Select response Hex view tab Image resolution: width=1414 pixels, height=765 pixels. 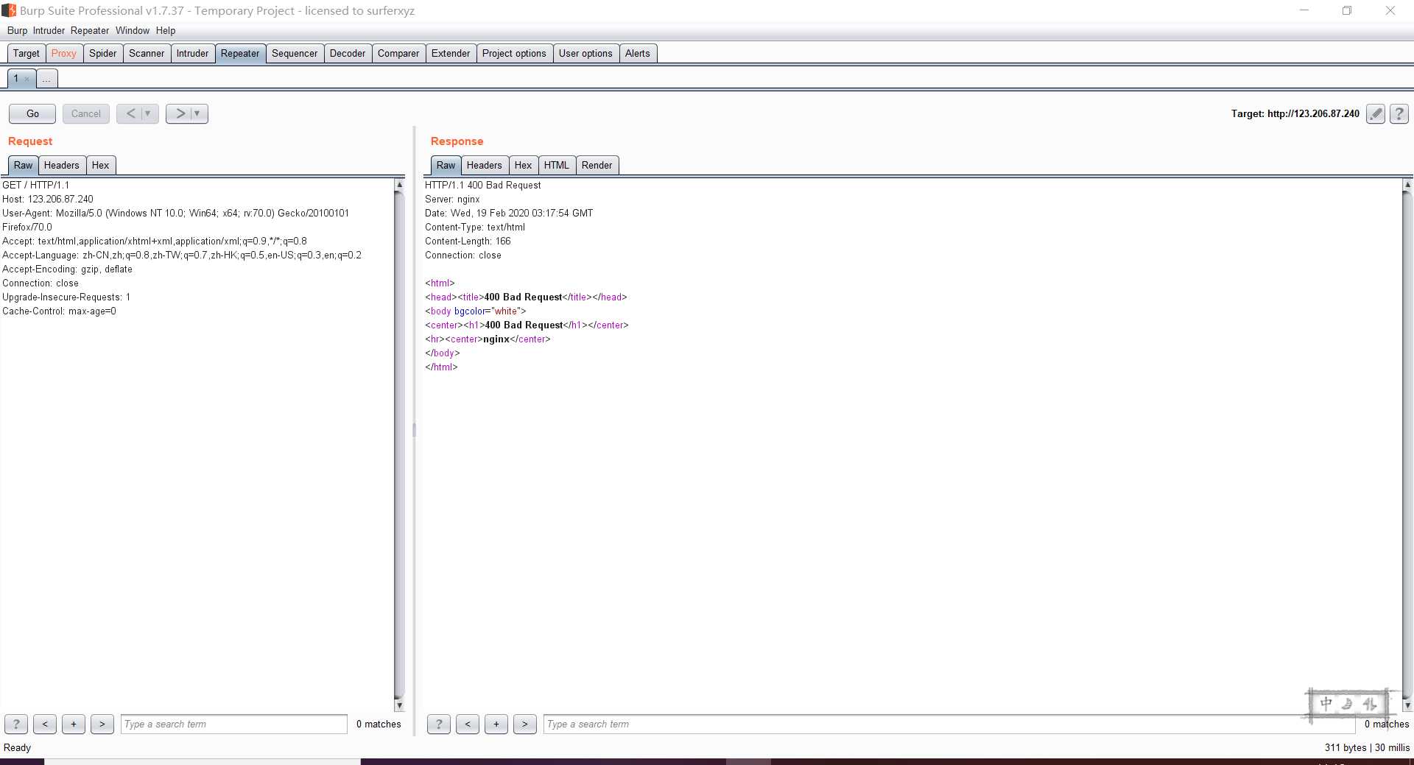point(524,166)
